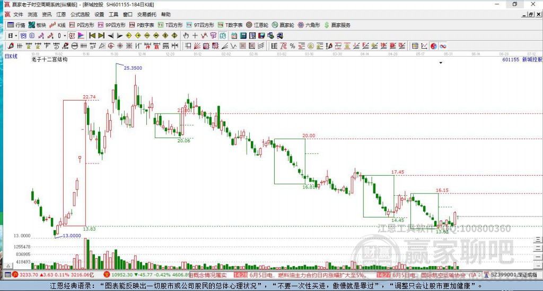The height and width of the screenshot is (291, 543).
Task: Click the zigzag wave line icon
Action: (234, 46)
